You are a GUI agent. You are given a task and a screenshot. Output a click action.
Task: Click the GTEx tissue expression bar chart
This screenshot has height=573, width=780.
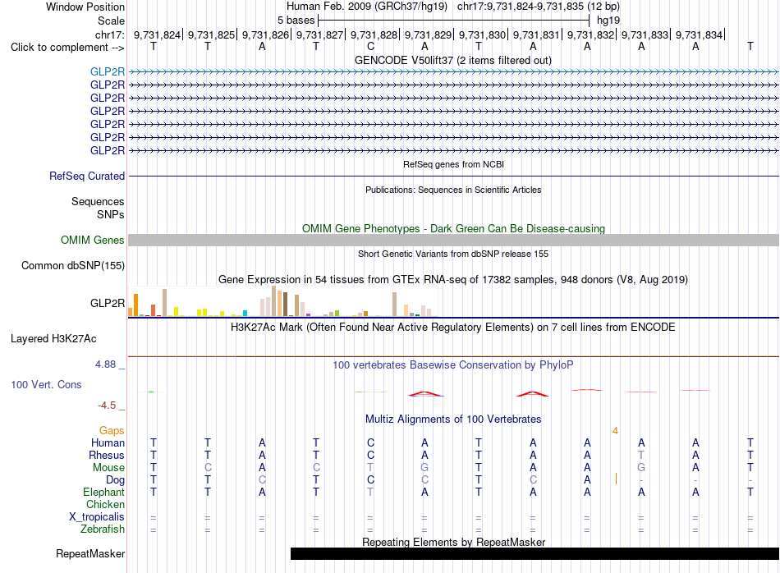(282, 301)
